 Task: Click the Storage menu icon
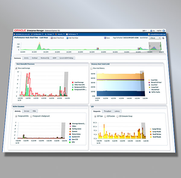click(45, 34)
